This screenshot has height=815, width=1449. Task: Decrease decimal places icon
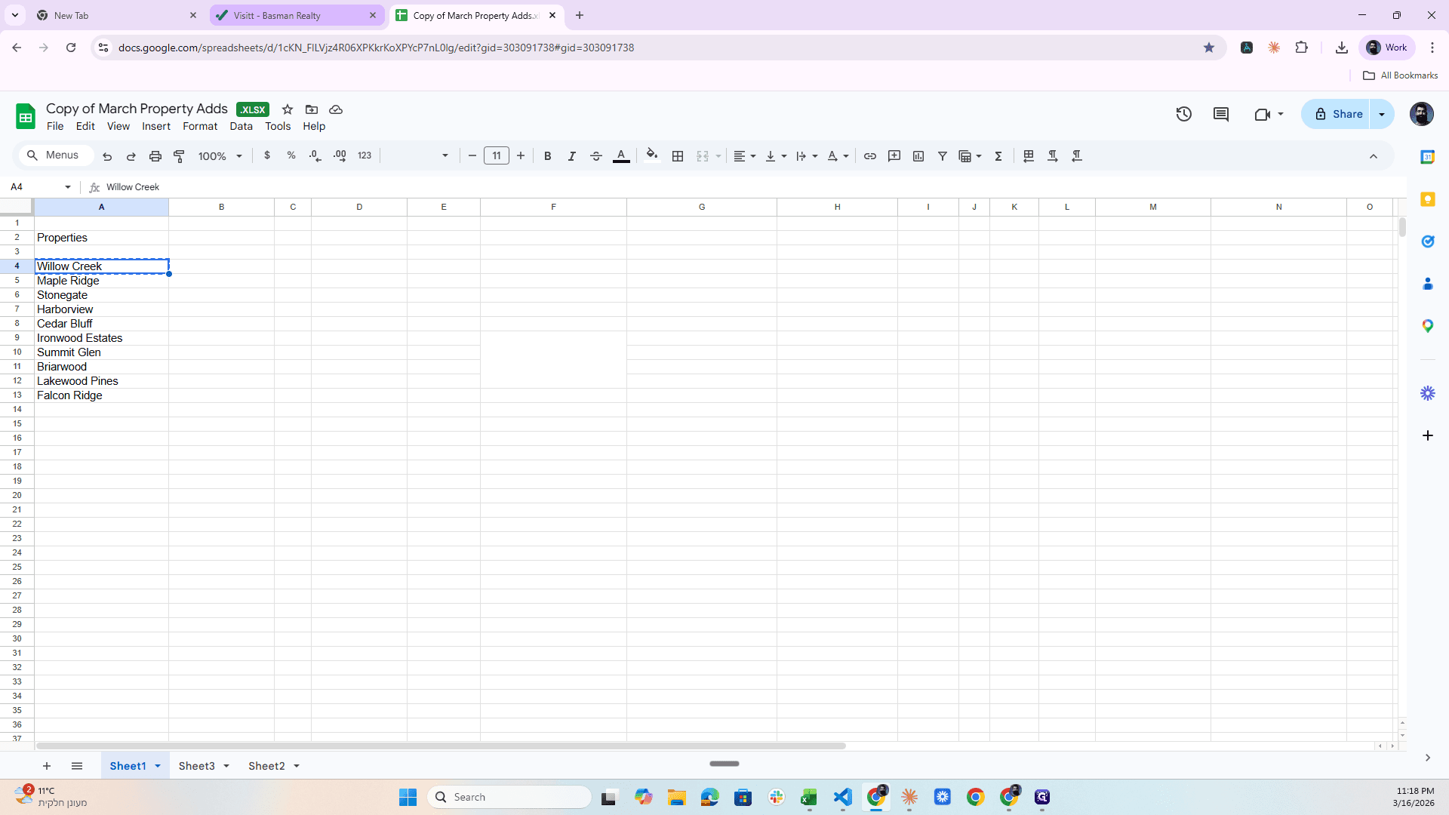pyautogui.click(x=315, y=155)
